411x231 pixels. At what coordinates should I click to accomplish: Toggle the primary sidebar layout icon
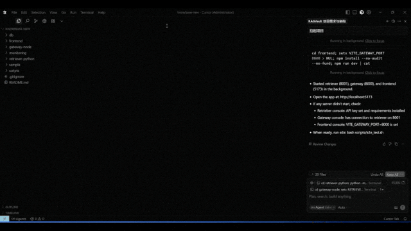coord(347,12)
